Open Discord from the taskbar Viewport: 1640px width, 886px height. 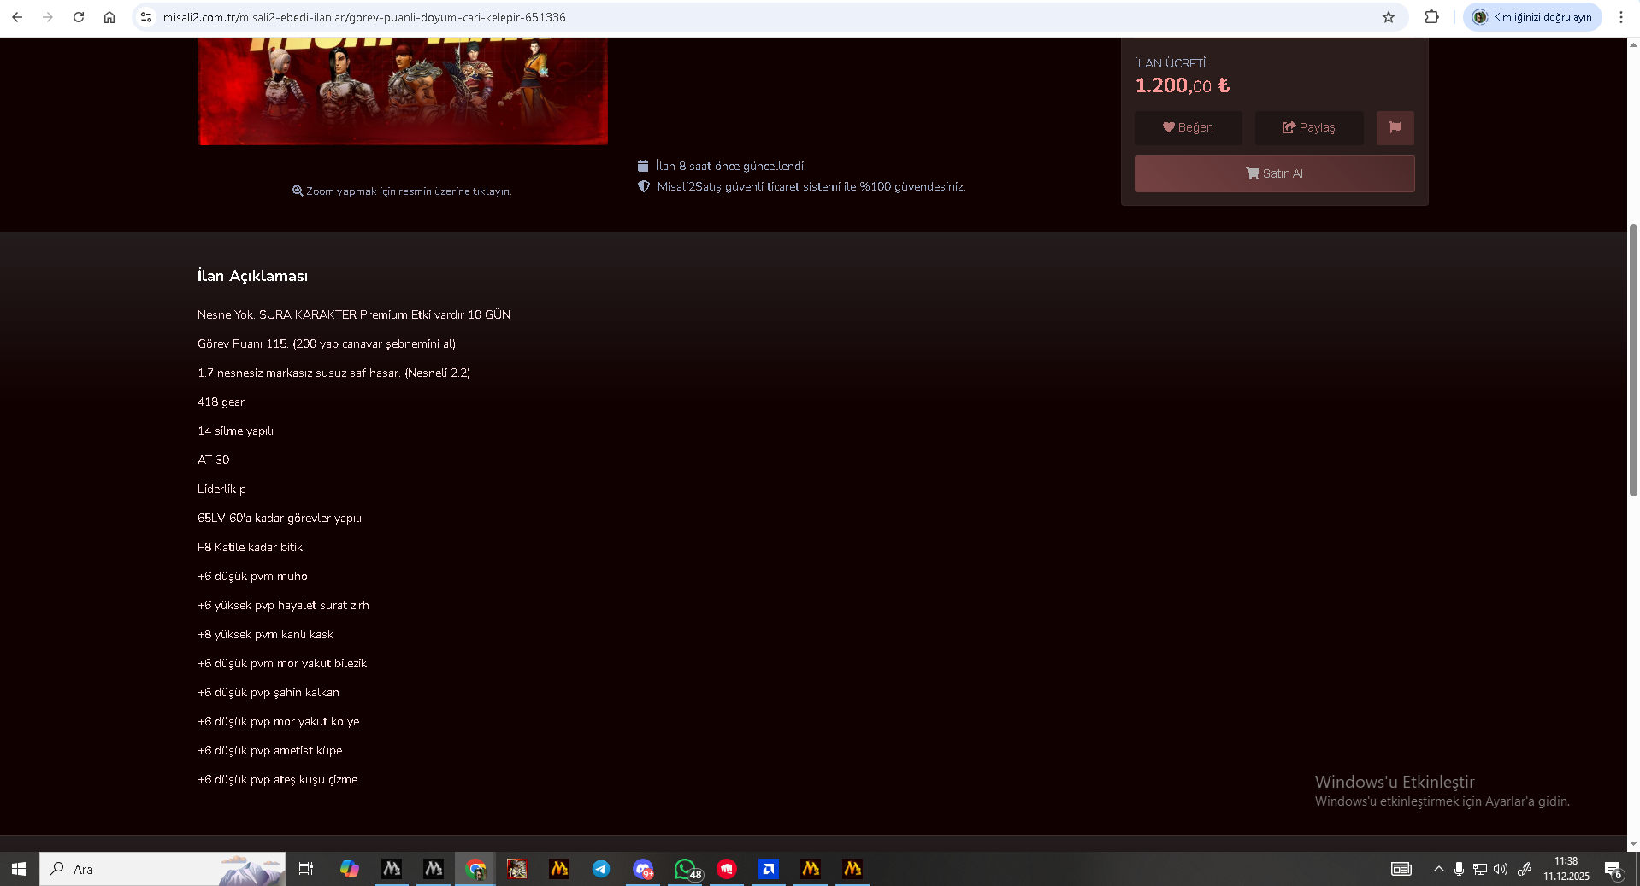[643, 869]
